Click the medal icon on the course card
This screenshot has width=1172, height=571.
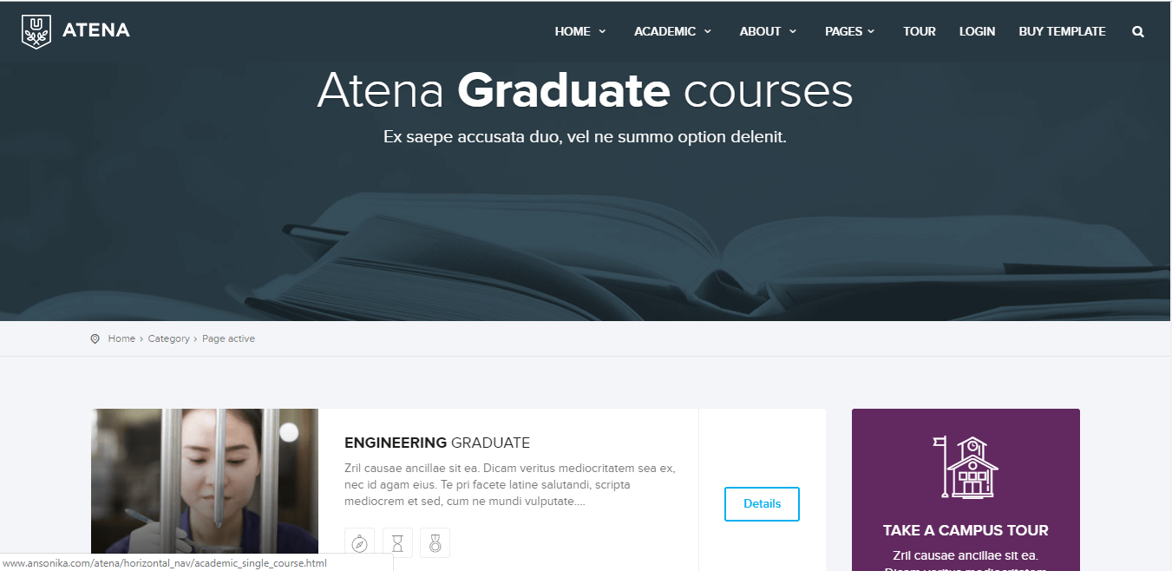[x=435, y=543]
